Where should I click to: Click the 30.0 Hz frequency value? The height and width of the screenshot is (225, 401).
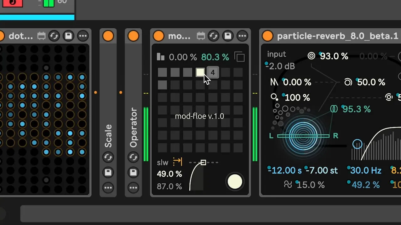click(x=366, y=171)
